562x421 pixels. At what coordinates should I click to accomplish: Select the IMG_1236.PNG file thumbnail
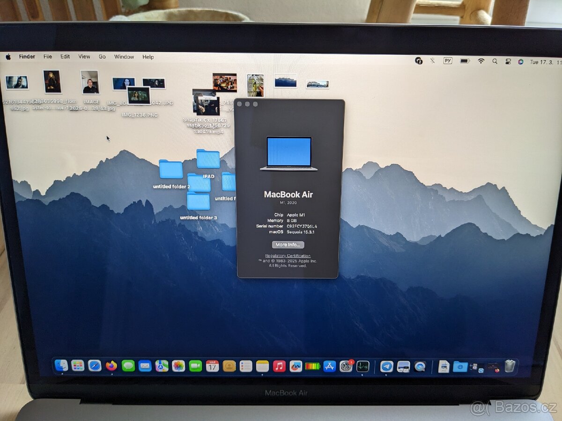coord(139,95)
